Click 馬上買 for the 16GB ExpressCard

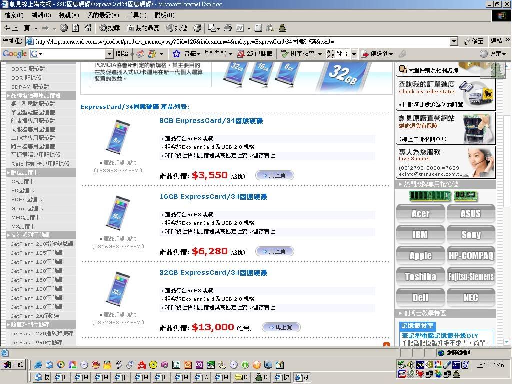274,252
